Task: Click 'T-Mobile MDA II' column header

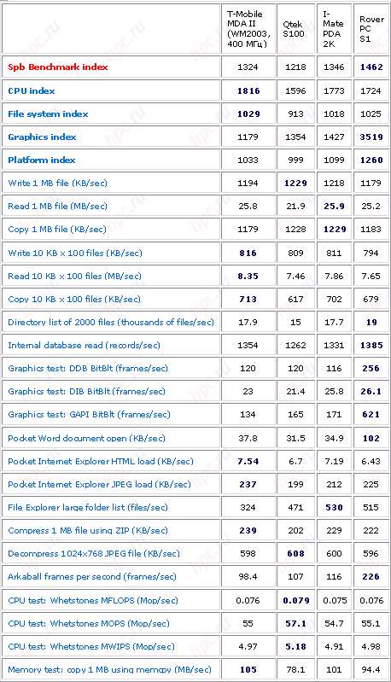Action: pyautogui.click(x=248, y=29)
